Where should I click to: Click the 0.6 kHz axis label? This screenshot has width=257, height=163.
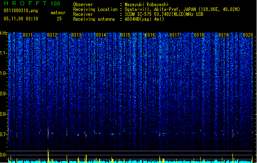tap(3, 155)
